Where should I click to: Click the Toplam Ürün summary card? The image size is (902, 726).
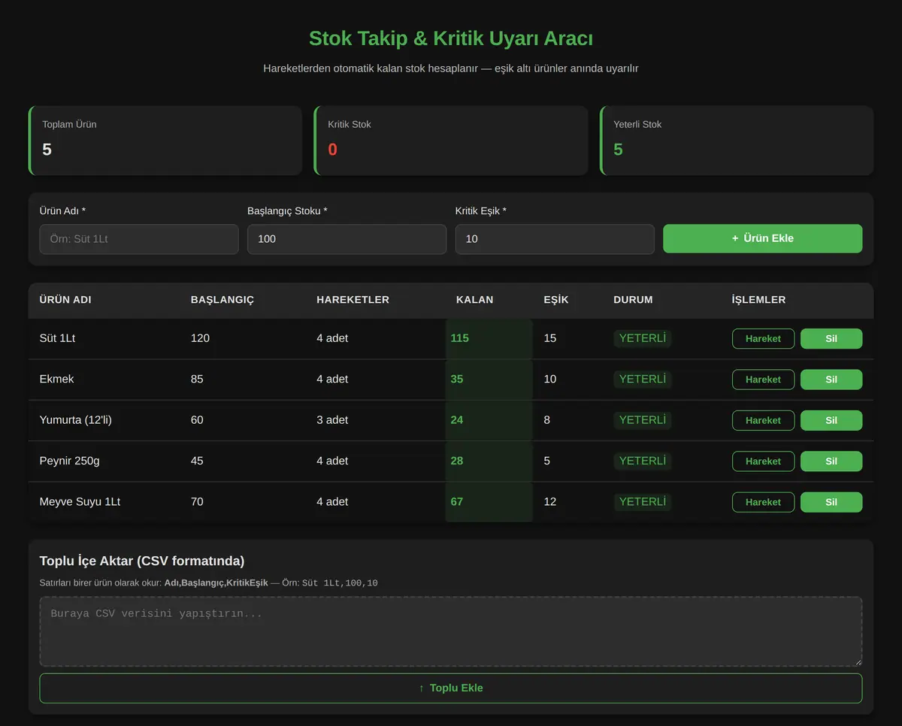coord(165,141)
